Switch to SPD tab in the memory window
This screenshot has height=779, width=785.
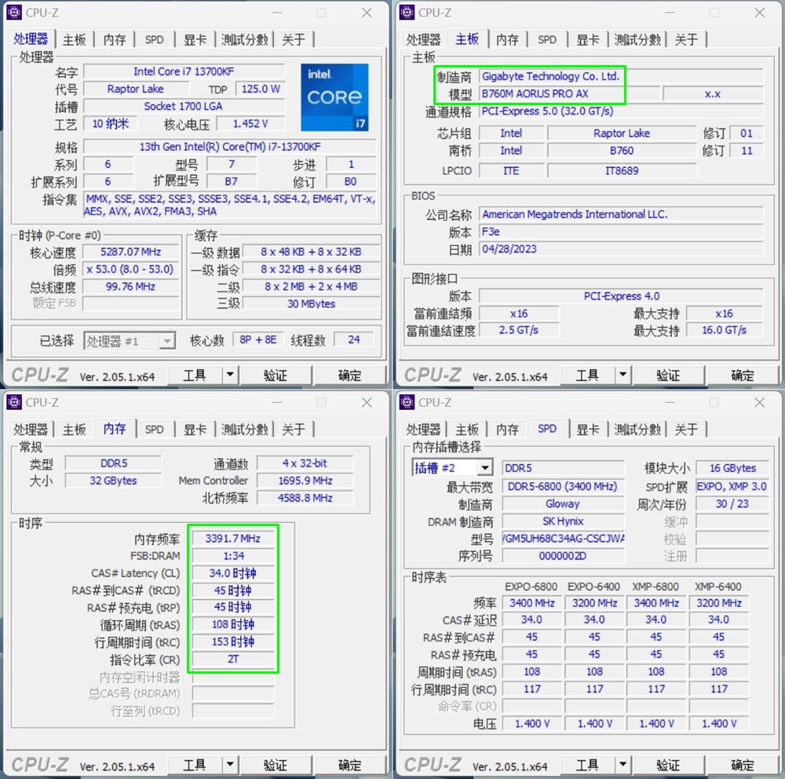[x=154, y=430]
